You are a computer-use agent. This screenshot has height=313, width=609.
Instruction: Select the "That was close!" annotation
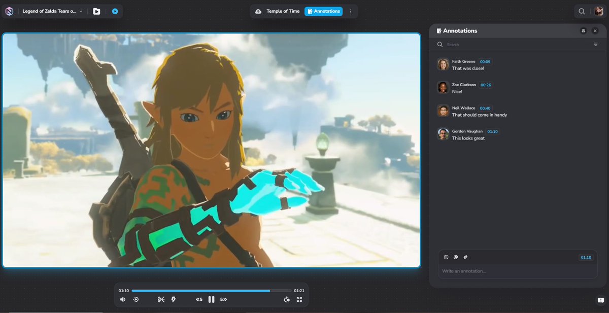tap(468, 68)
